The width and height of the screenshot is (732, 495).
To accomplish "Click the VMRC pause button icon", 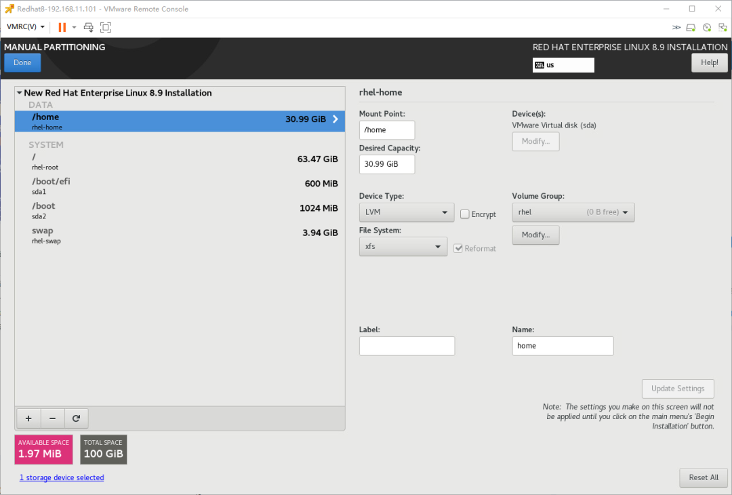I will (x=62, y=27).
